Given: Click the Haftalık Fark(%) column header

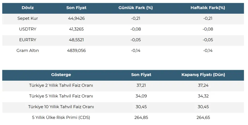Looking at the screenshot, I should [x=208, y=8].
